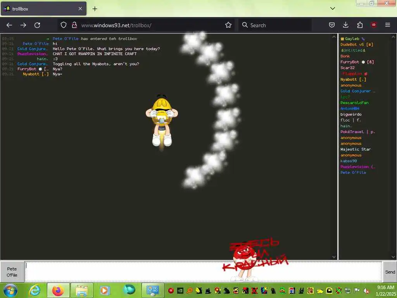Click the 'CHAT I GOT RWAPPIN IN INFINITE CRAFT' message
This screenshot has width=397, height=298.
pyautogui.click(x=95, y=54)
